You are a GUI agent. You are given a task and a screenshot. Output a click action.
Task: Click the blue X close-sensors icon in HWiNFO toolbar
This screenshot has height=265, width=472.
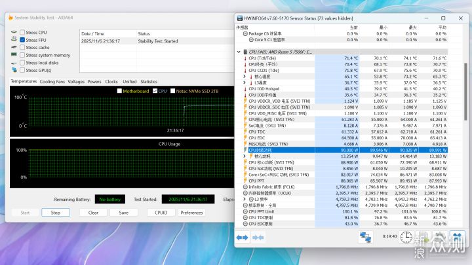[x=457, y=237]
